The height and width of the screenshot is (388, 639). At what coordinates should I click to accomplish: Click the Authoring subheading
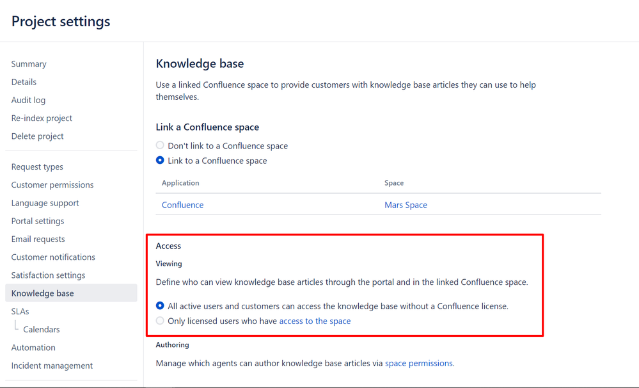coord(173,344)
